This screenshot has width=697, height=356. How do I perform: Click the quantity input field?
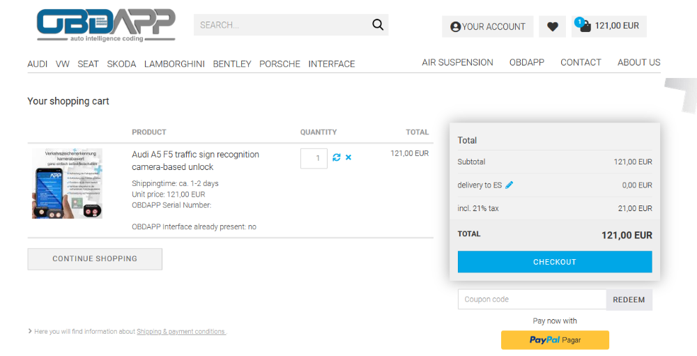314,158
